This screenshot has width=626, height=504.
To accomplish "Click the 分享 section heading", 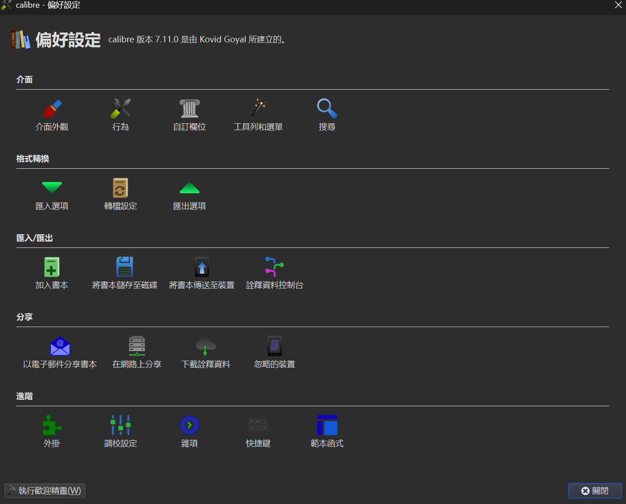I will [25, 317].
